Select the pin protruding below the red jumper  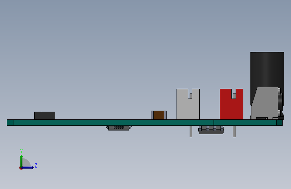pos(234,131)
